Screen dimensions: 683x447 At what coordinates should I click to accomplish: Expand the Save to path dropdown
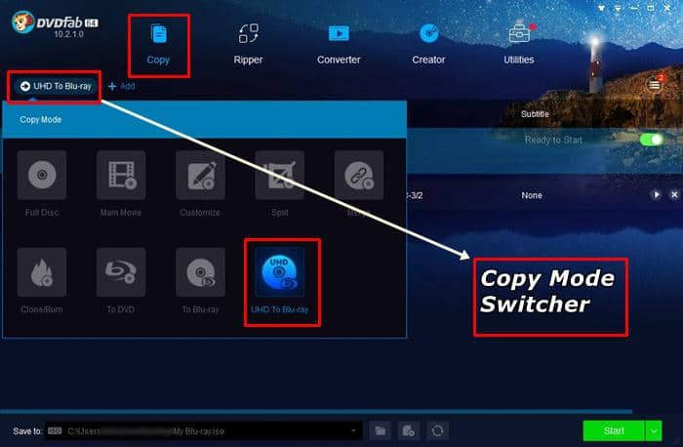coord(353,430)
